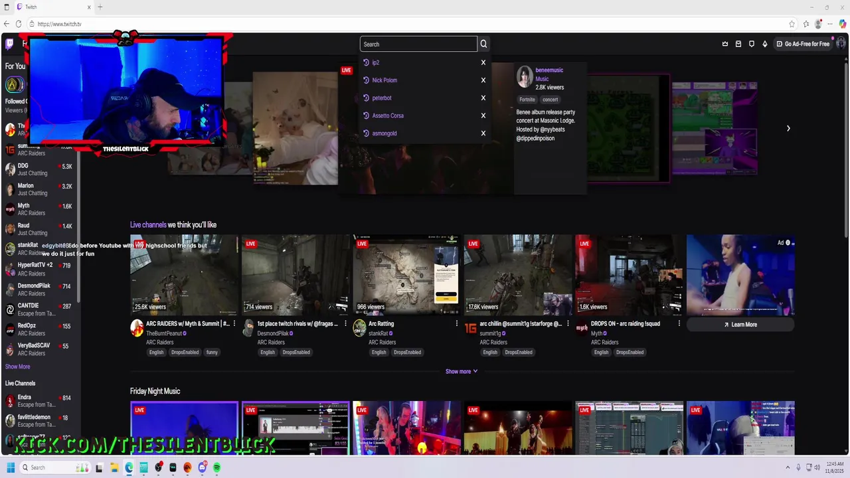Viewport: 850px width, 478px height.
Task: Open options menu for ARC RAIDERS w/ Myth stream
Action: (x=234, y=323)
